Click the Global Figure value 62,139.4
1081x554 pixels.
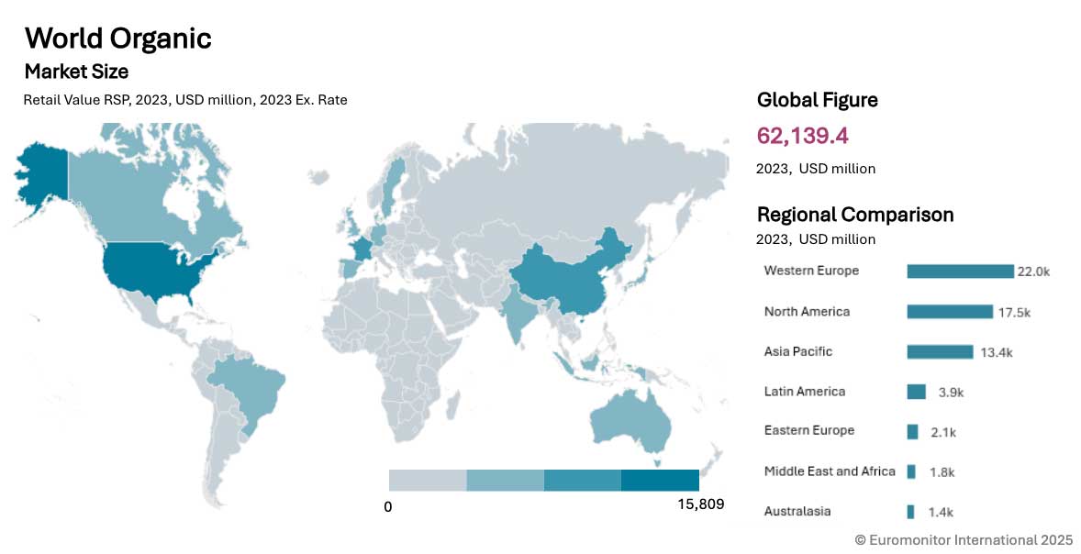coord(802,136)
